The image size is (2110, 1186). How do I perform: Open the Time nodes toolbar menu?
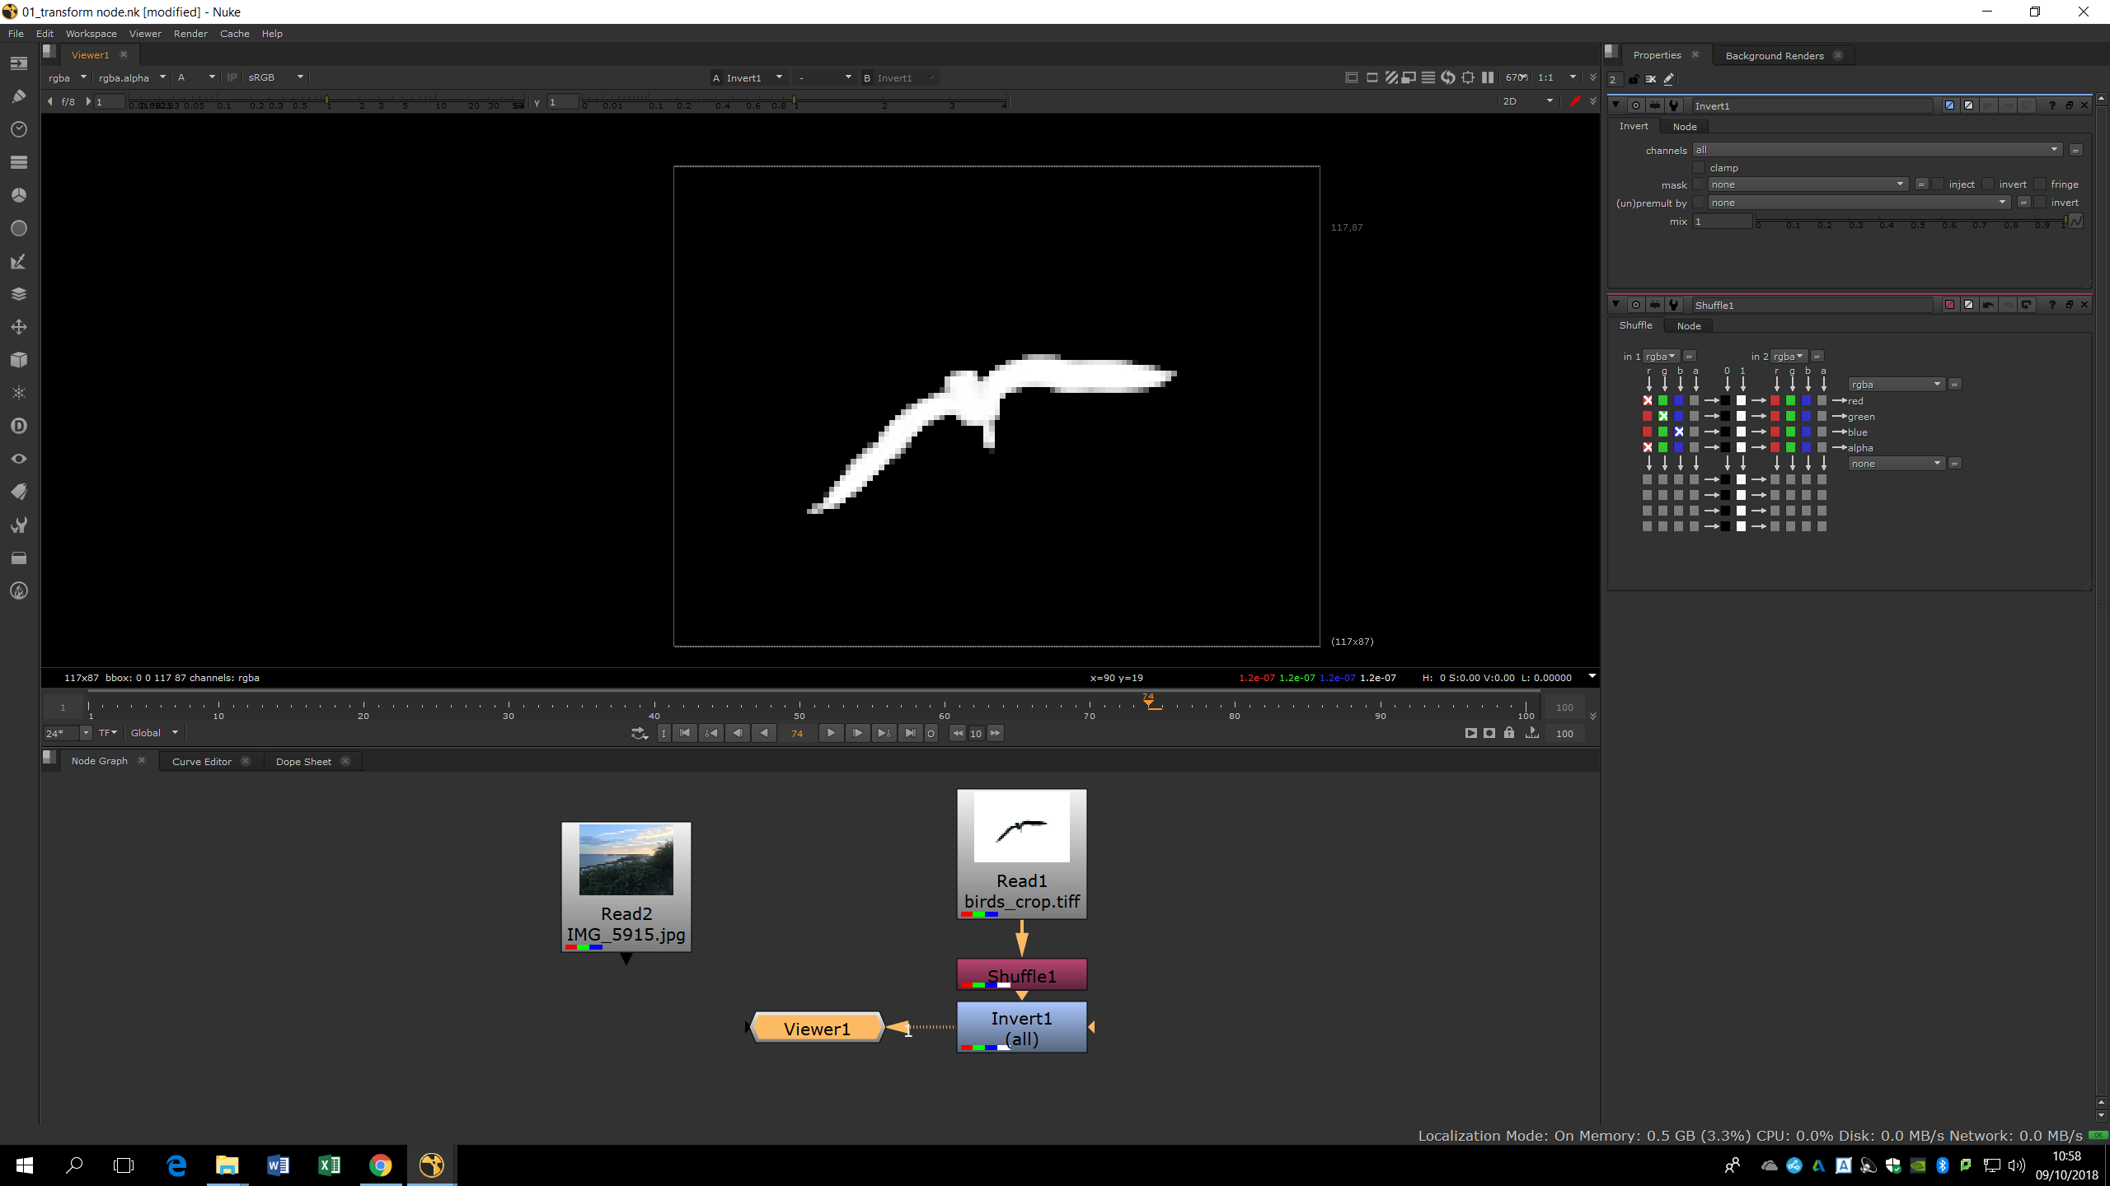[19, 129]
